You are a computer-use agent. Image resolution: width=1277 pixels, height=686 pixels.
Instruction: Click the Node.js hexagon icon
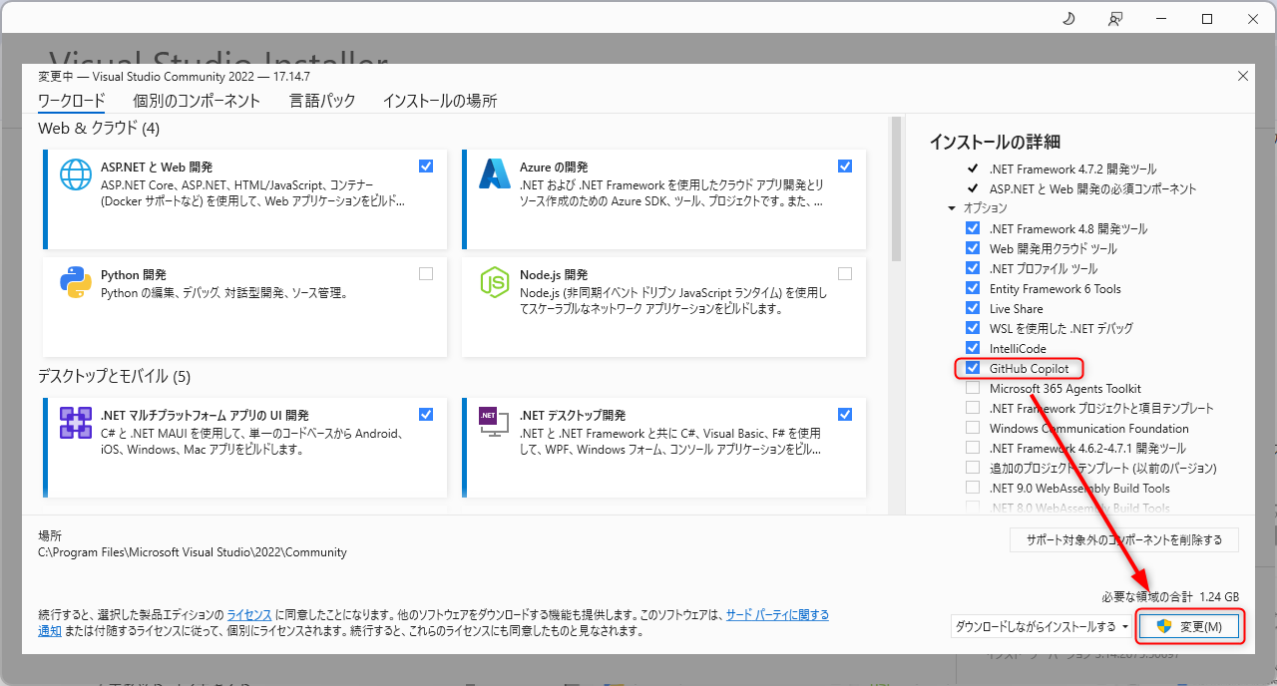point(494,282)
